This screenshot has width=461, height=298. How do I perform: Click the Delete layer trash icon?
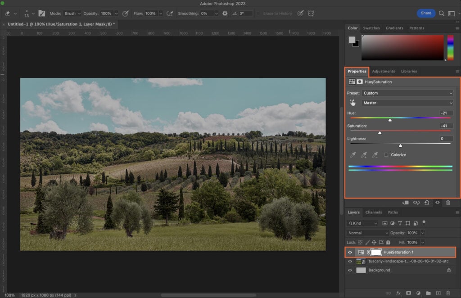448,293
